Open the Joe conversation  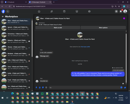(16, 87)
